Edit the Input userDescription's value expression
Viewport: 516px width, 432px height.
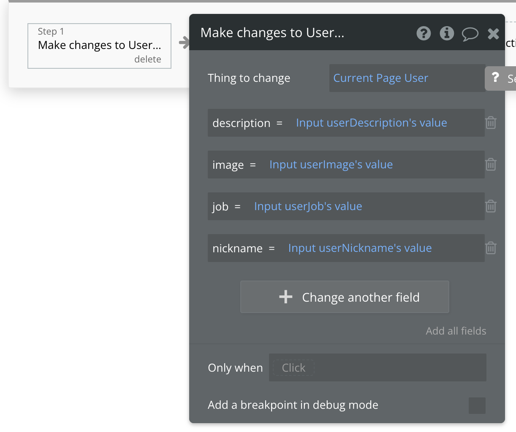tap(371, 123)
